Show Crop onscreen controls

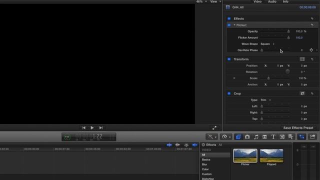302,93
